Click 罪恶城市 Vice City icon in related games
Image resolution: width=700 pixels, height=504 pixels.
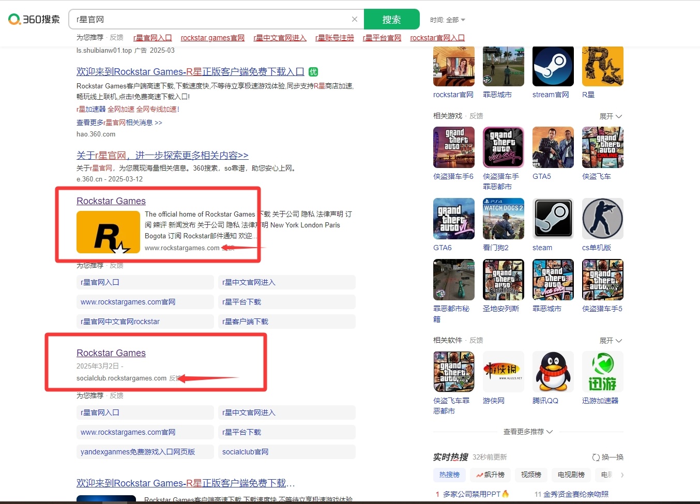[553, 280]
